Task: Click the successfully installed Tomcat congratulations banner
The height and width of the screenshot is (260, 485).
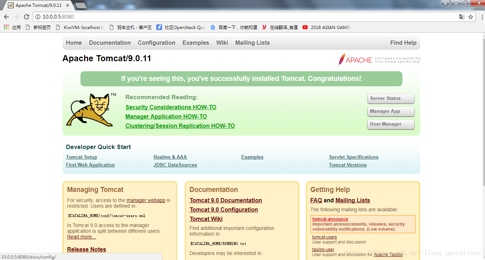Action: coord(241,79)
